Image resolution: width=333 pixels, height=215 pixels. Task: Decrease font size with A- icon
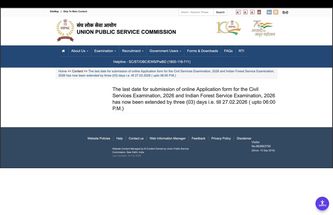(252, 12)
